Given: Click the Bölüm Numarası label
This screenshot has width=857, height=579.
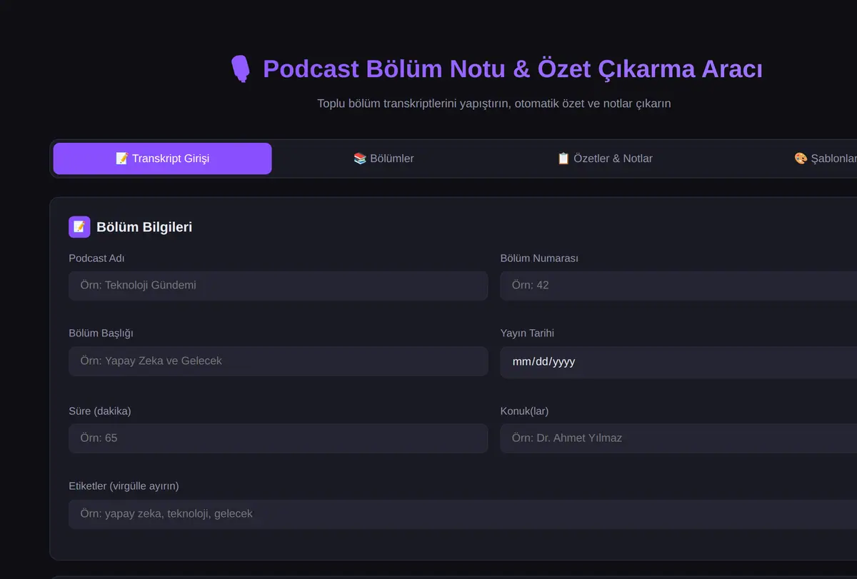Looking at the screenshot, I should tap(539, 258).
